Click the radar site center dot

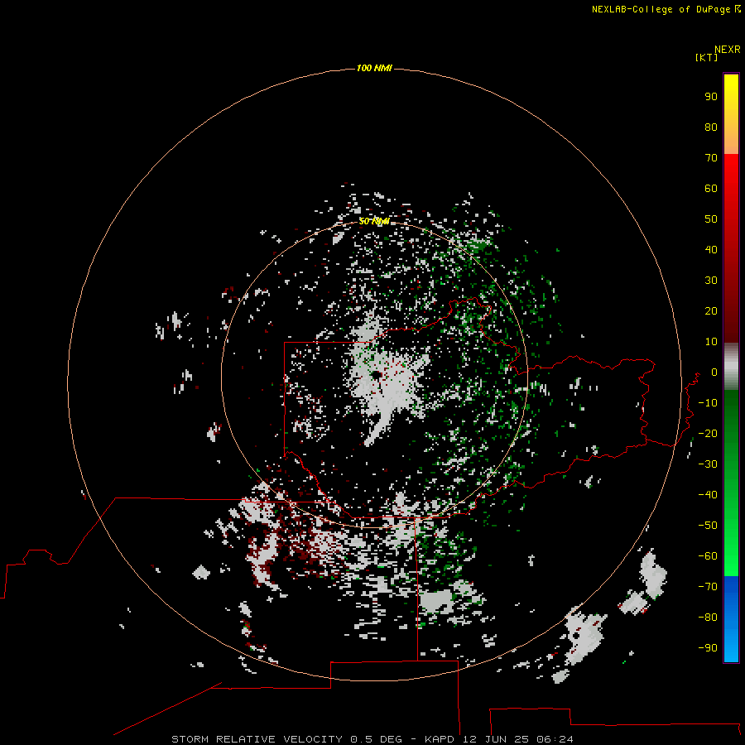tap(377, 375)
